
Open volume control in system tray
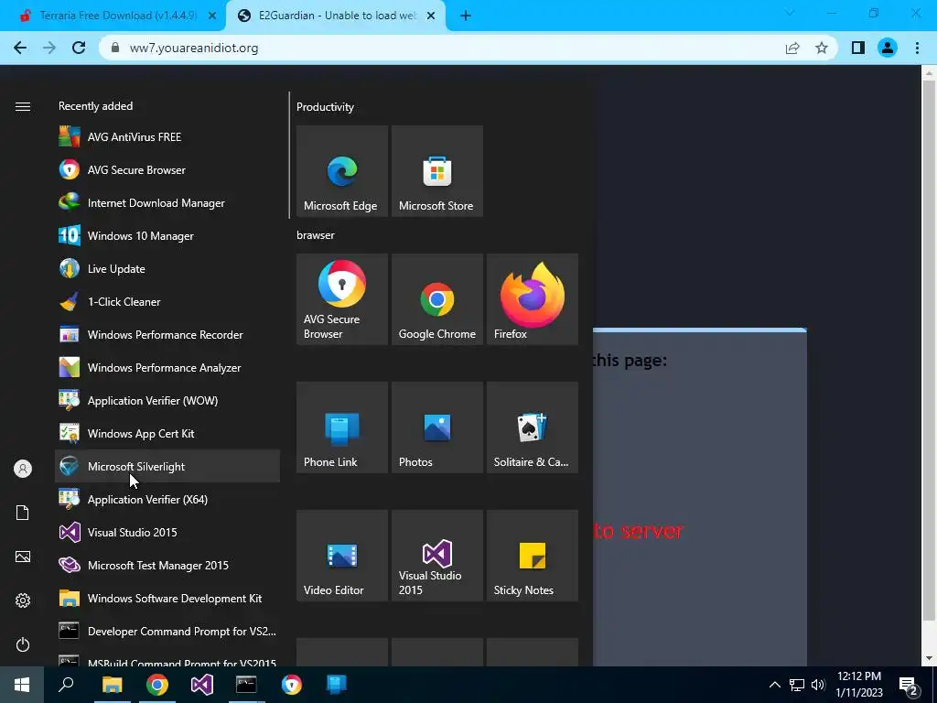(818, 685)
